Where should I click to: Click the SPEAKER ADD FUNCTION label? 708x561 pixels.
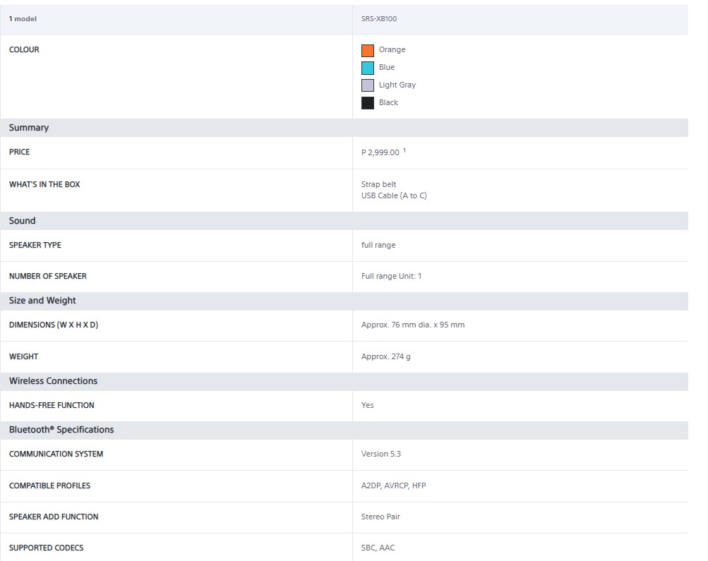[x=53, y=517]
